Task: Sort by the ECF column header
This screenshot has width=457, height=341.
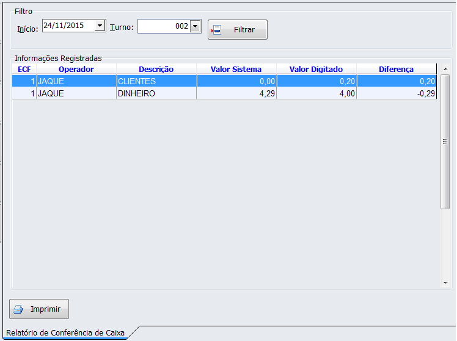Action: pos(24,70)
